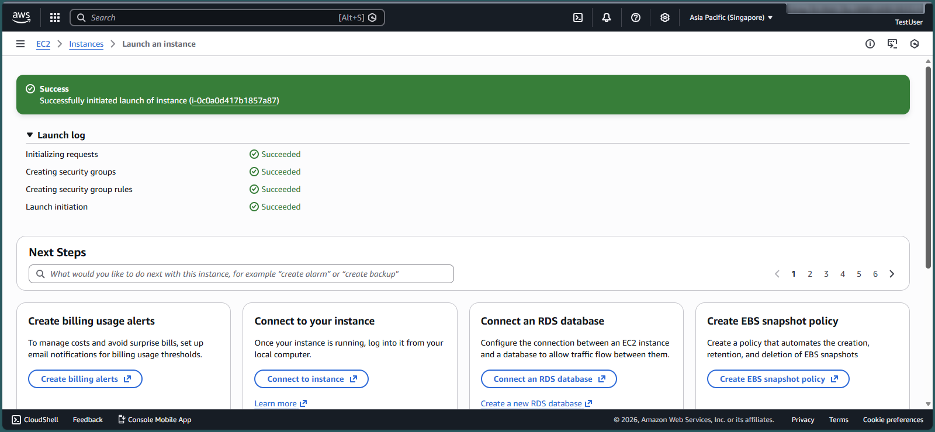Click the Connect to instance button
This screenshot has height=432, width=935.
pos(311,379)
